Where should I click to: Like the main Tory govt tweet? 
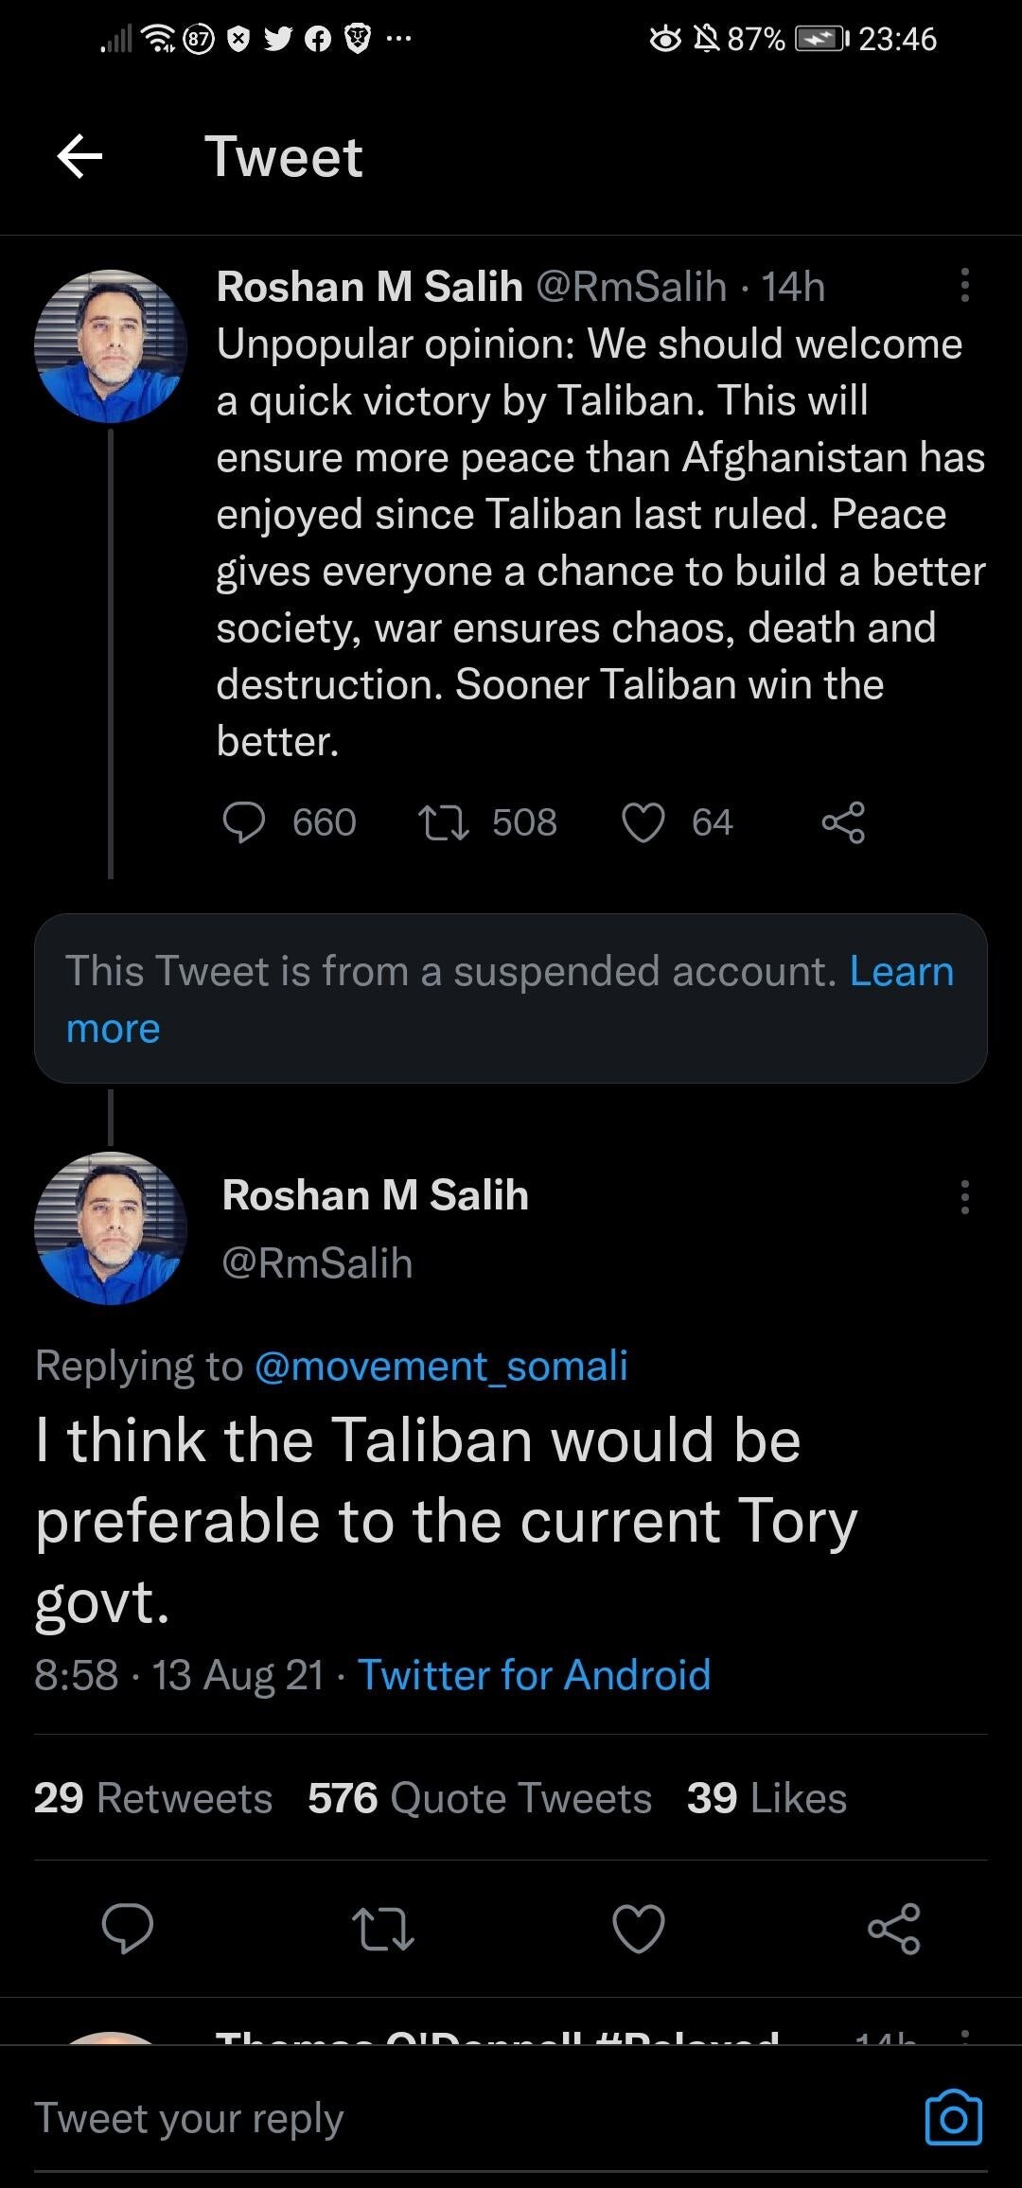pos(639,1928)
